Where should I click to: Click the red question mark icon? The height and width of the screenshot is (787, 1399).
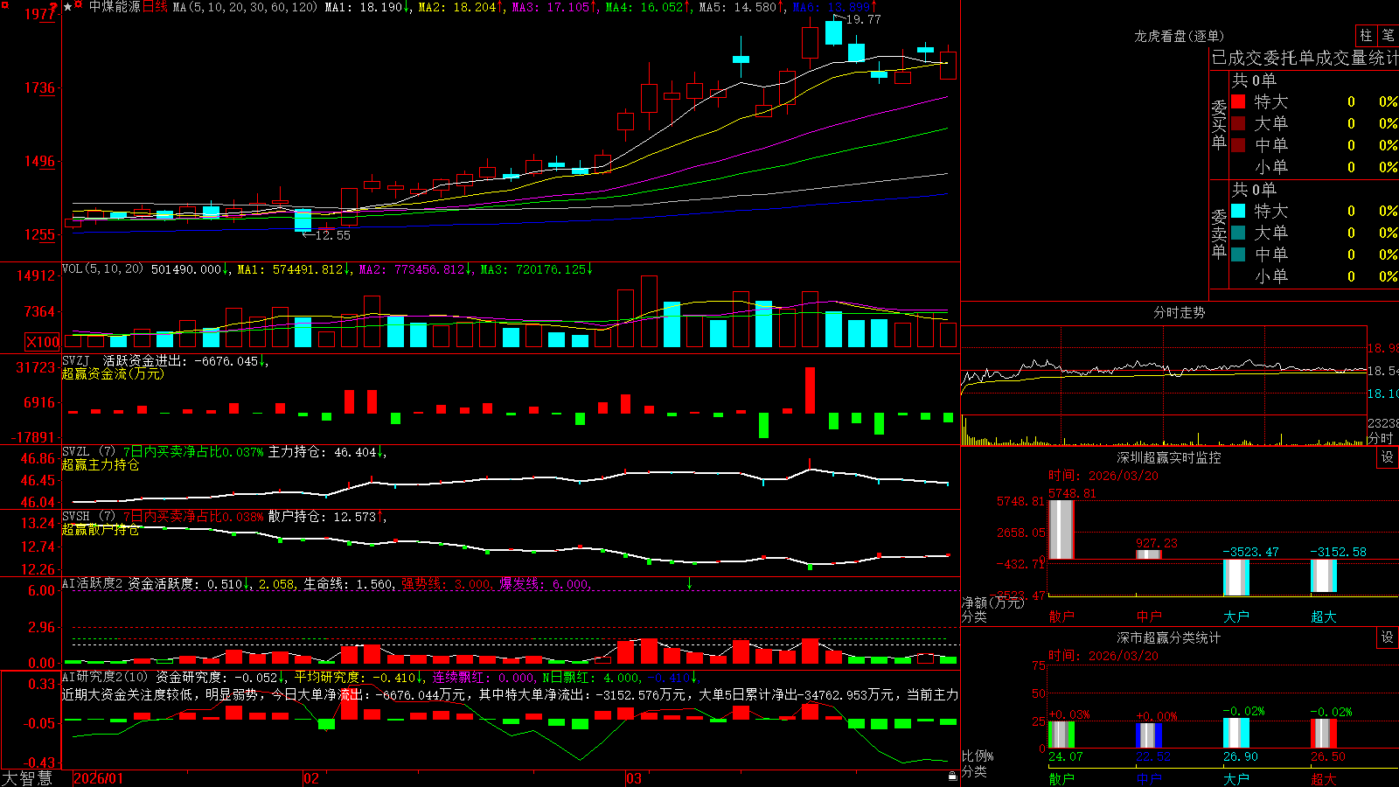54,8
